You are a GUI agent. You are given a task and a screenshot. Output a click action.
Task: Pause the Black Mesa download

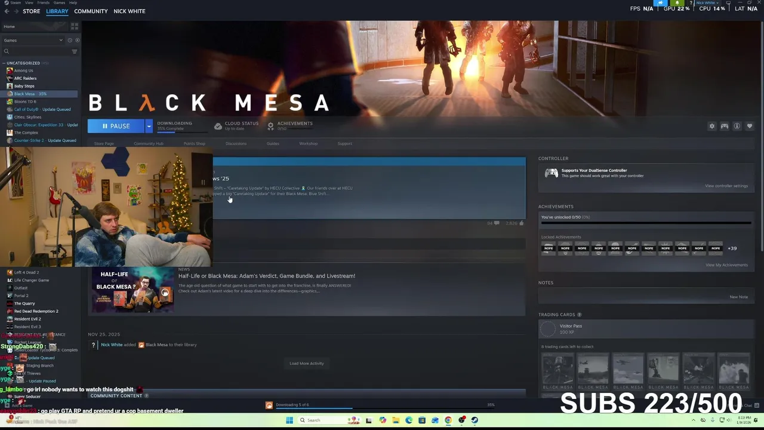(116, 126)
